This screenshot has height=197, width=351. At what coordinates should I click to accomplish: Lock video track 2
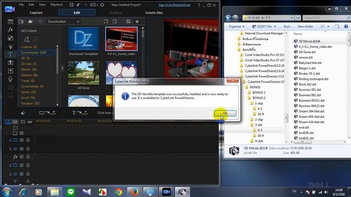click(x=28, y=165)
